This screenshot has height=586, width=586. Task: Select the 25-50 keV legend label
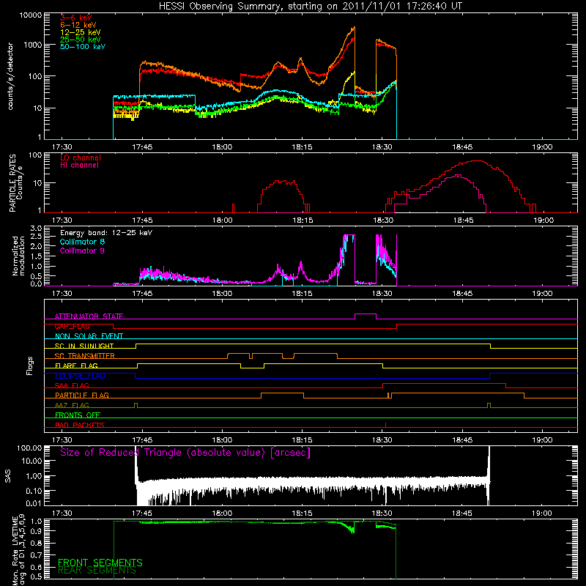(81, 40)
